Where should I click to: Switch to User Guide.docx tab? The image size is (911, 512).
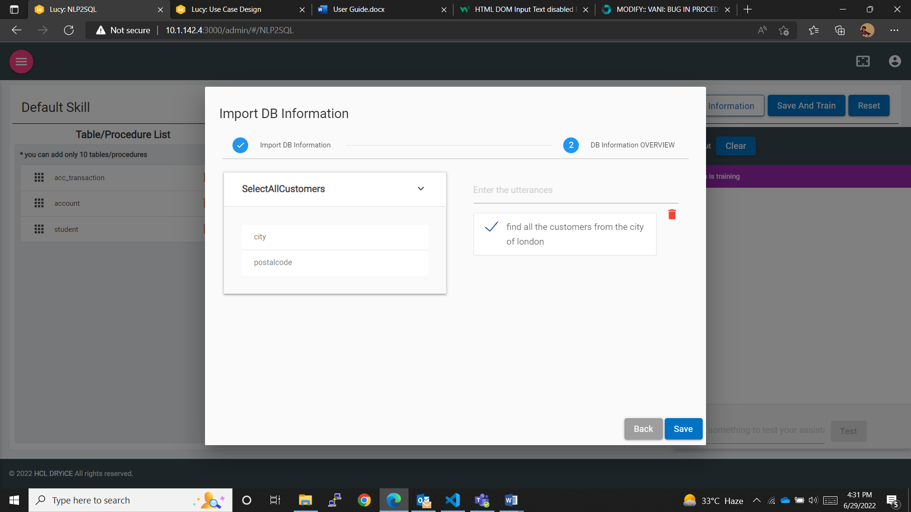click(x=359, y=9)
